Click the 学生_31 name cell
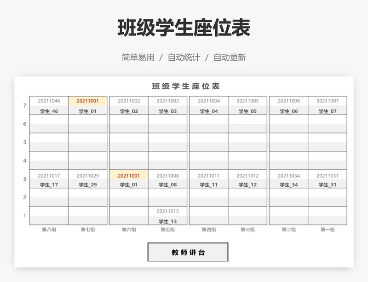This screenshot has width=368, height=282. pos(328,184)
